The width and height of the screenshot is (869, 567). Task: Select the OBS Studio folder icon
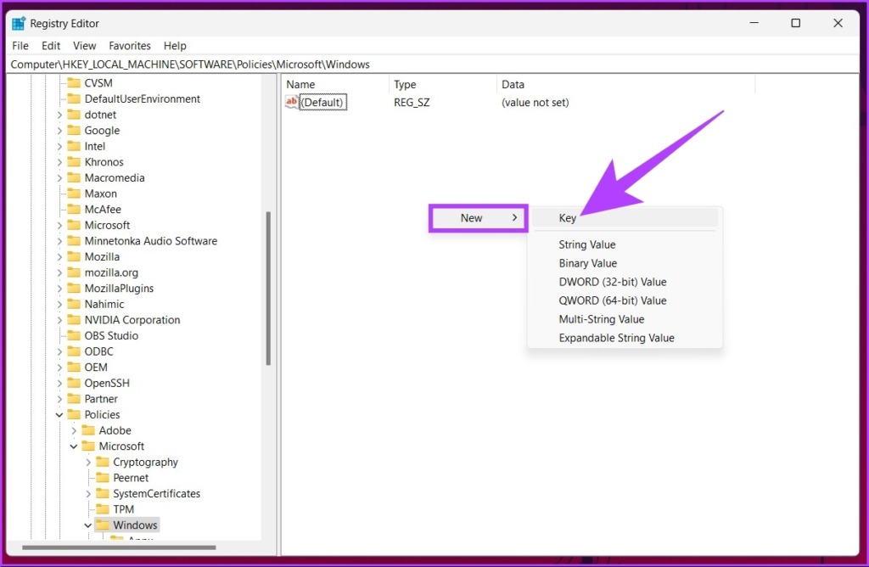pyautogui.click(x=74, y=336)
